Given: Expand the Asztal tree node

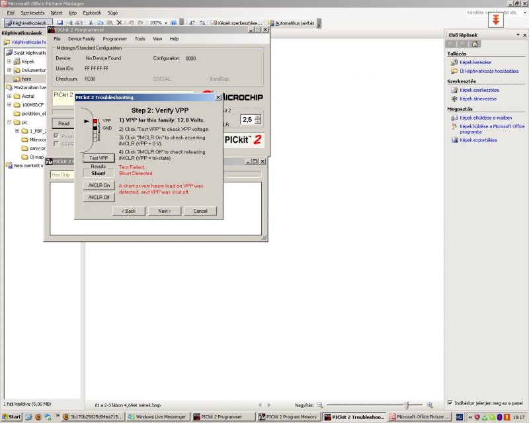Looking at the screenshot, I should point(9,96).
